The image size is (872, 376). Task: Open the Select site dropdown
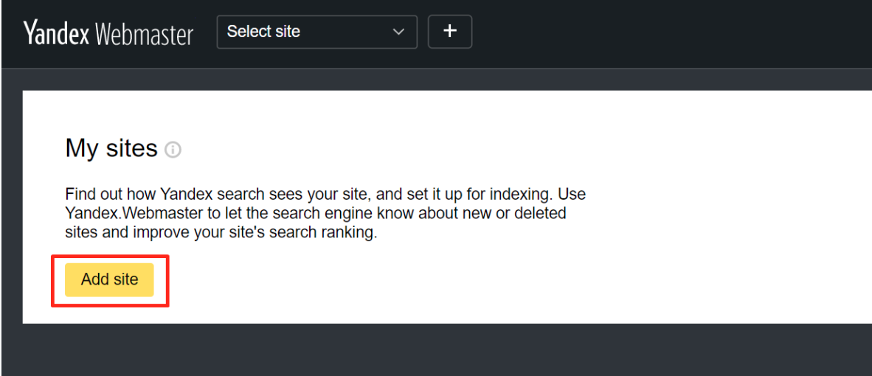coord(317,32)
